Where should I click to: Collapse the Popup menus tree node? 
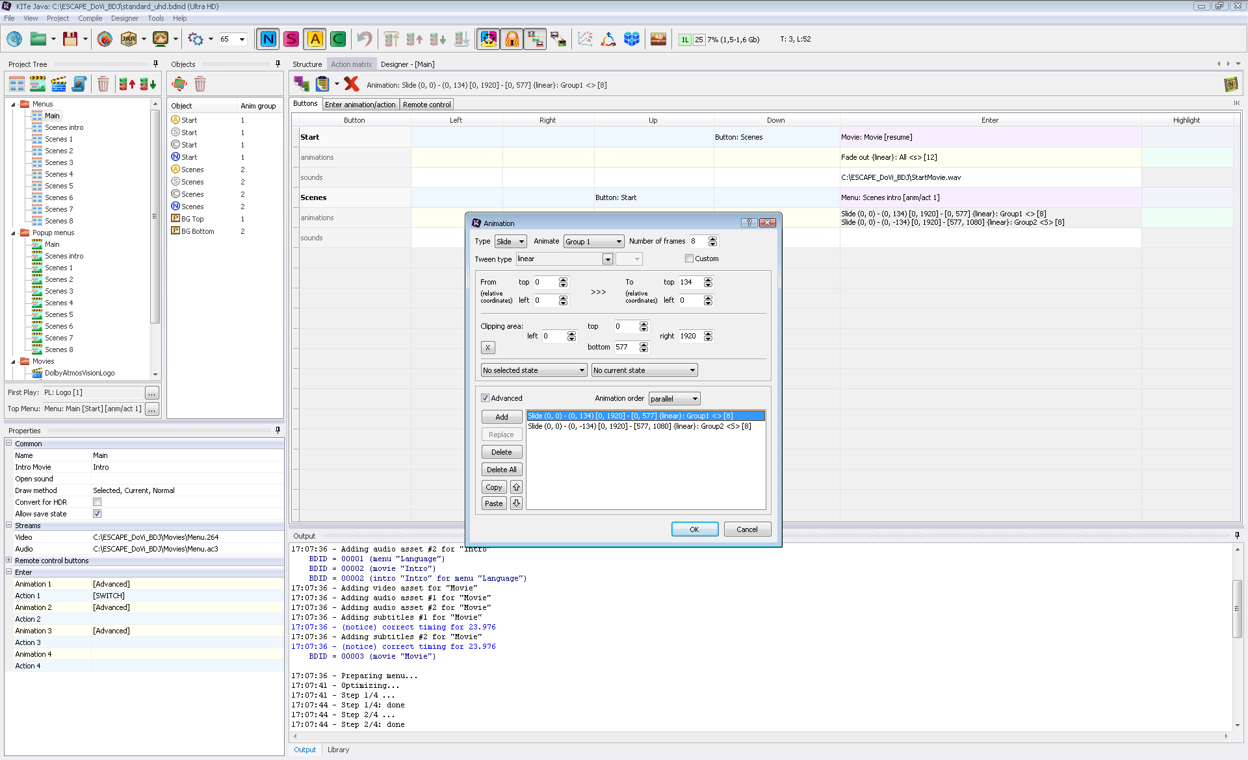coord(13,233)
